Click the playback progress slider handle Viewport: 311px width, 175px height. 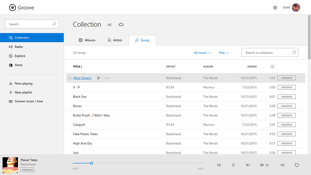coord(91,163)
